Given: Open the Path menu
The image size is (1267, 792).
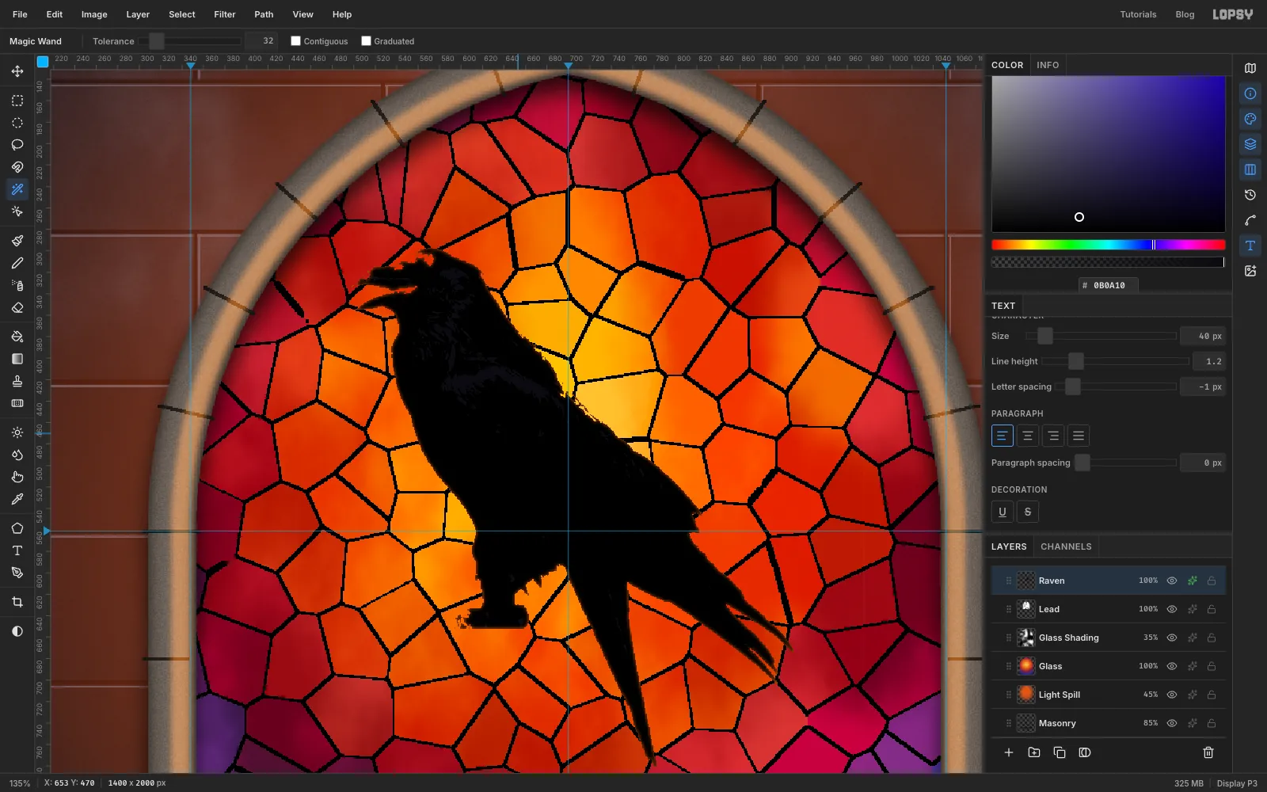Looking at the screenshot, I should [264, 14].
